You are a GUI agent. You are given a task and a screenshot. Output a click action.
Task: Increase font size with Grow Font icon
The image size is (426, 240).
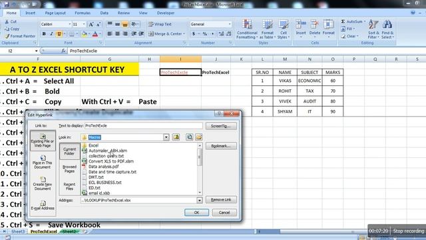click(x=91, y=25)
